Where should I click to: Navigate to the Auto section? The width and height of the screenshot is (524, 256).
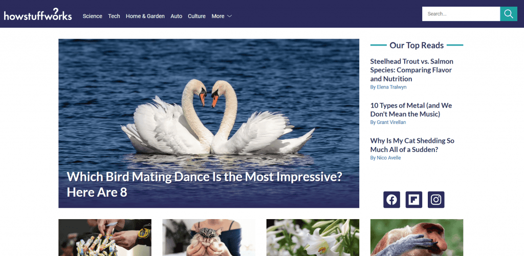[x=176, y=16]
